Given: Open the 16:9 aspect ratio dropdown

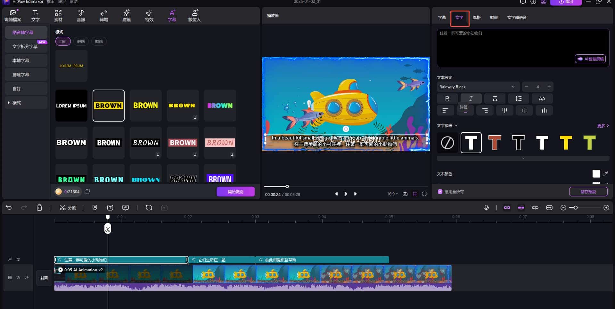Looking at the screenshot, I should pos(392,194).
